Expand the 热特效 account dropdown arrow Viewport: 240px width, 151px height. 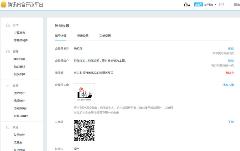coord(216,4)
